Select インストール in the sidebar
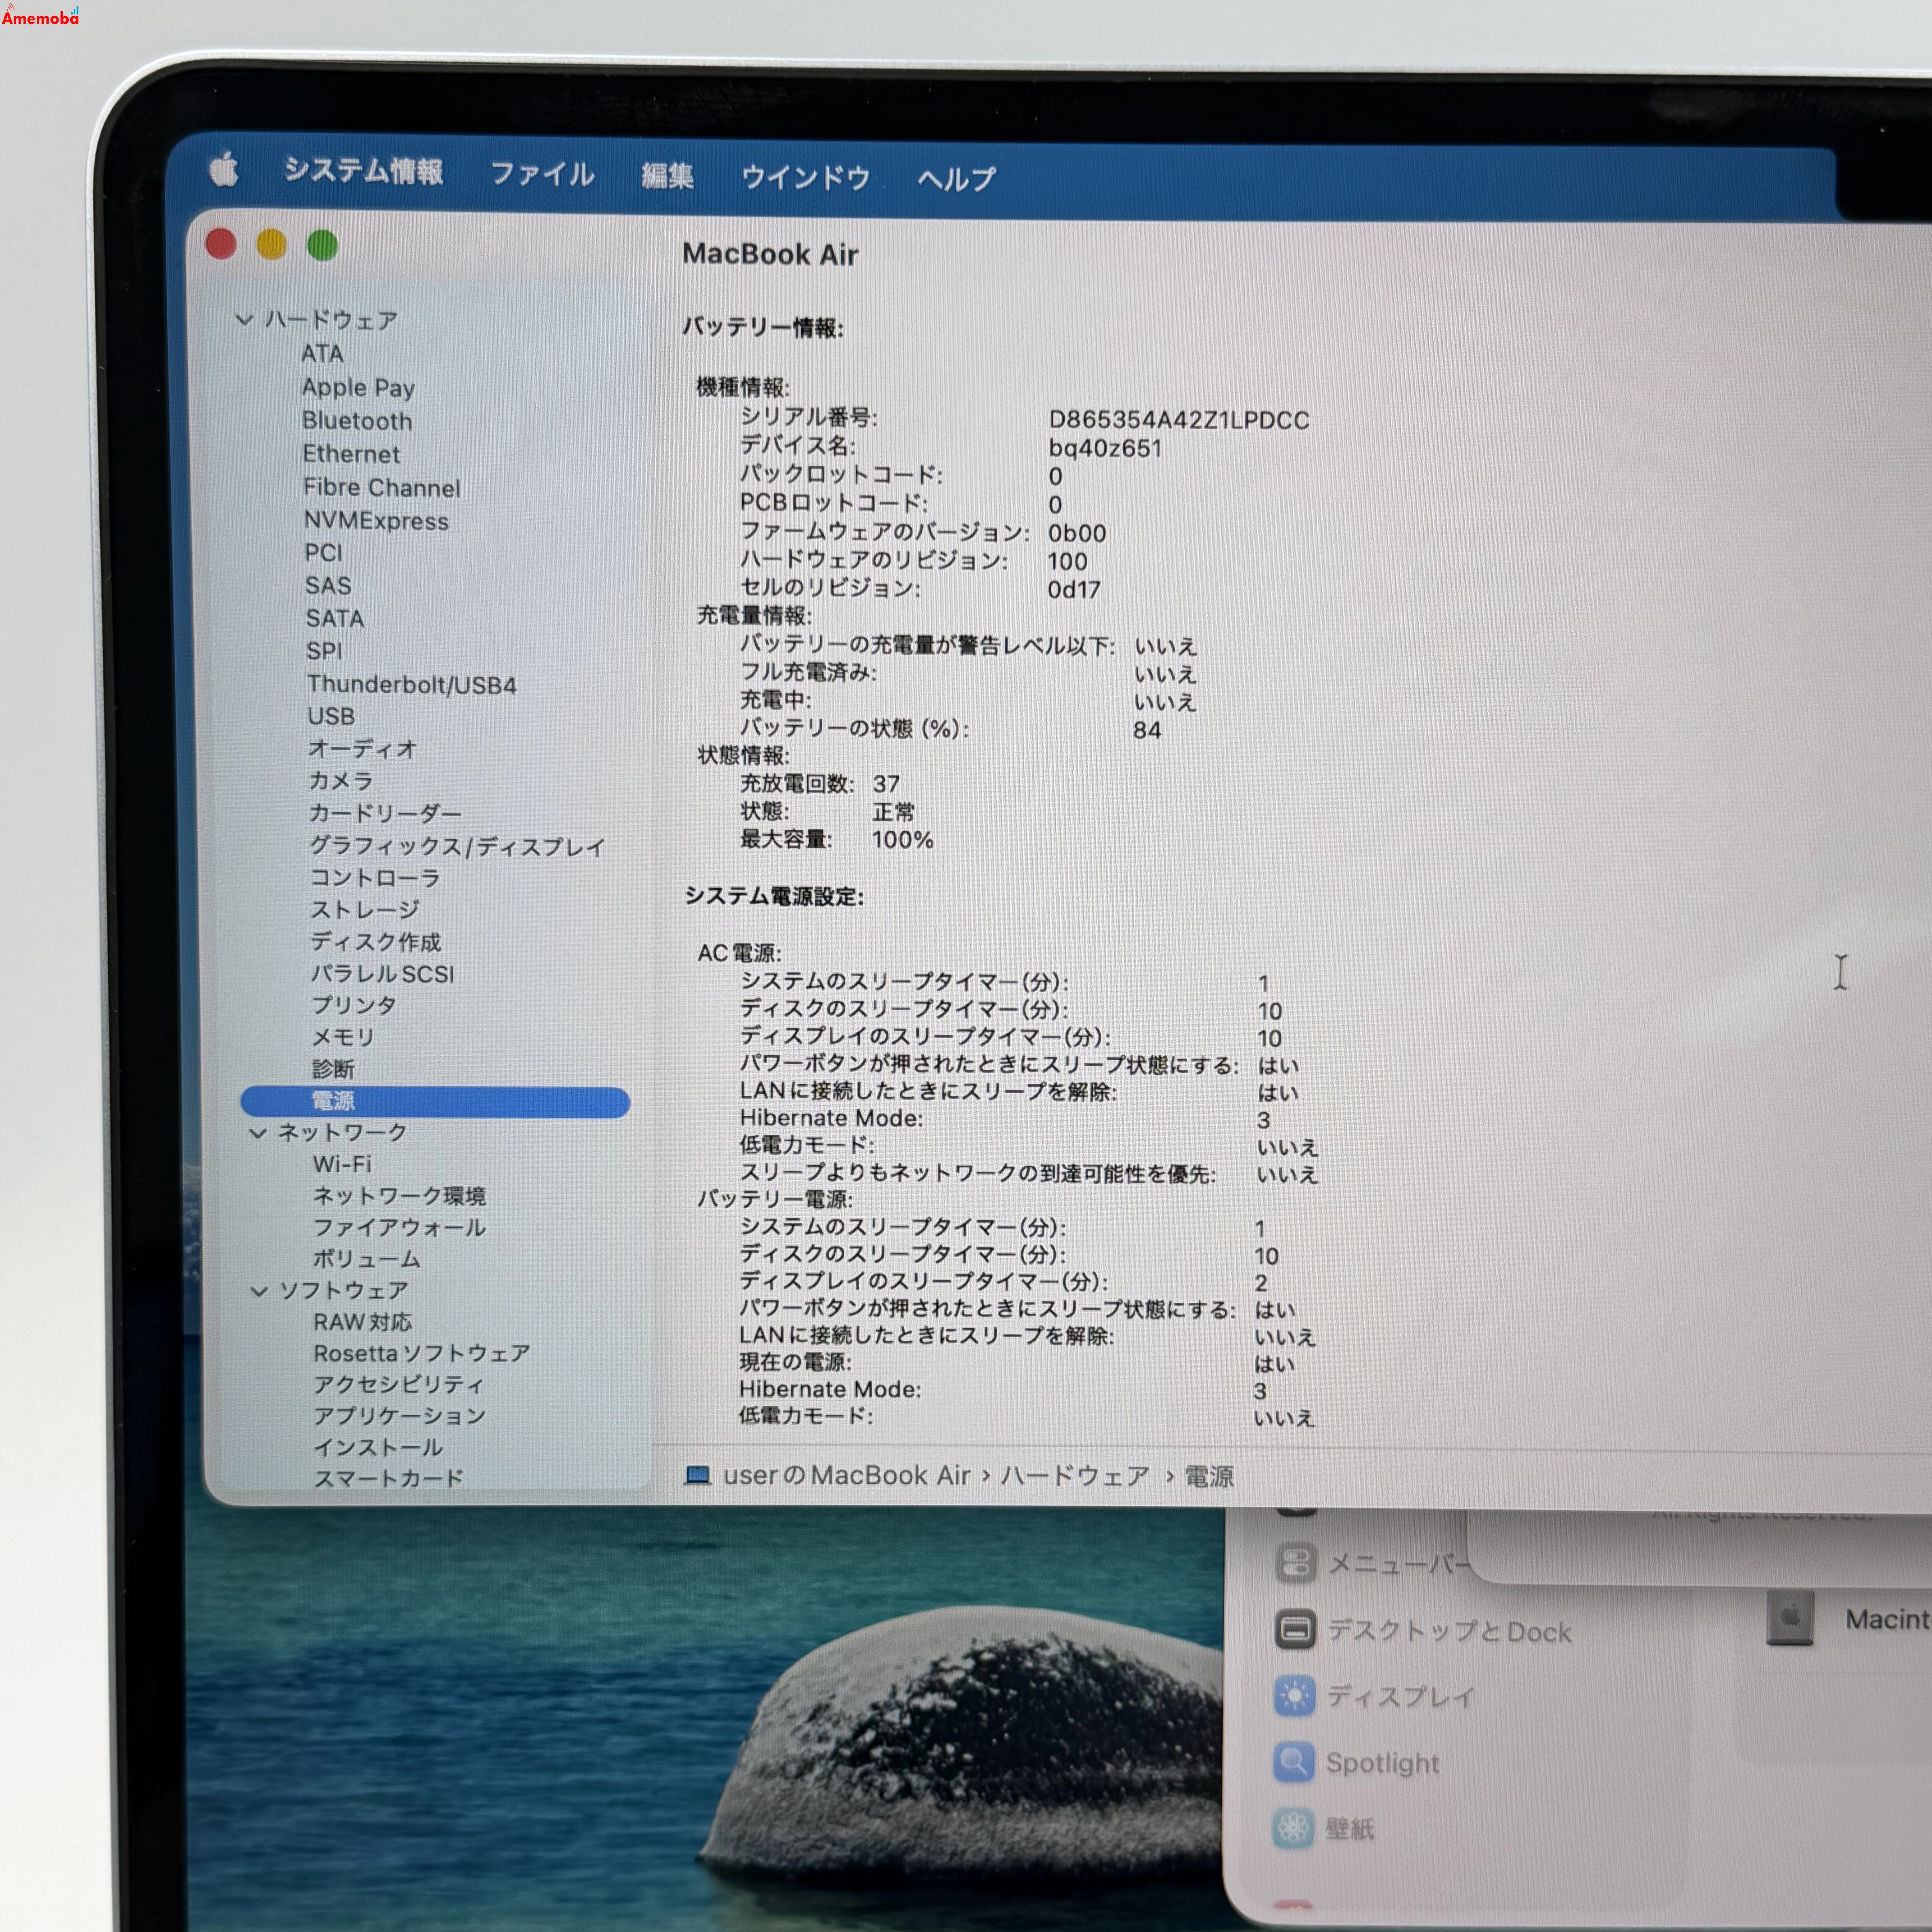Viewport: 1932px width, 1932px height. [x=378, y=1447]
